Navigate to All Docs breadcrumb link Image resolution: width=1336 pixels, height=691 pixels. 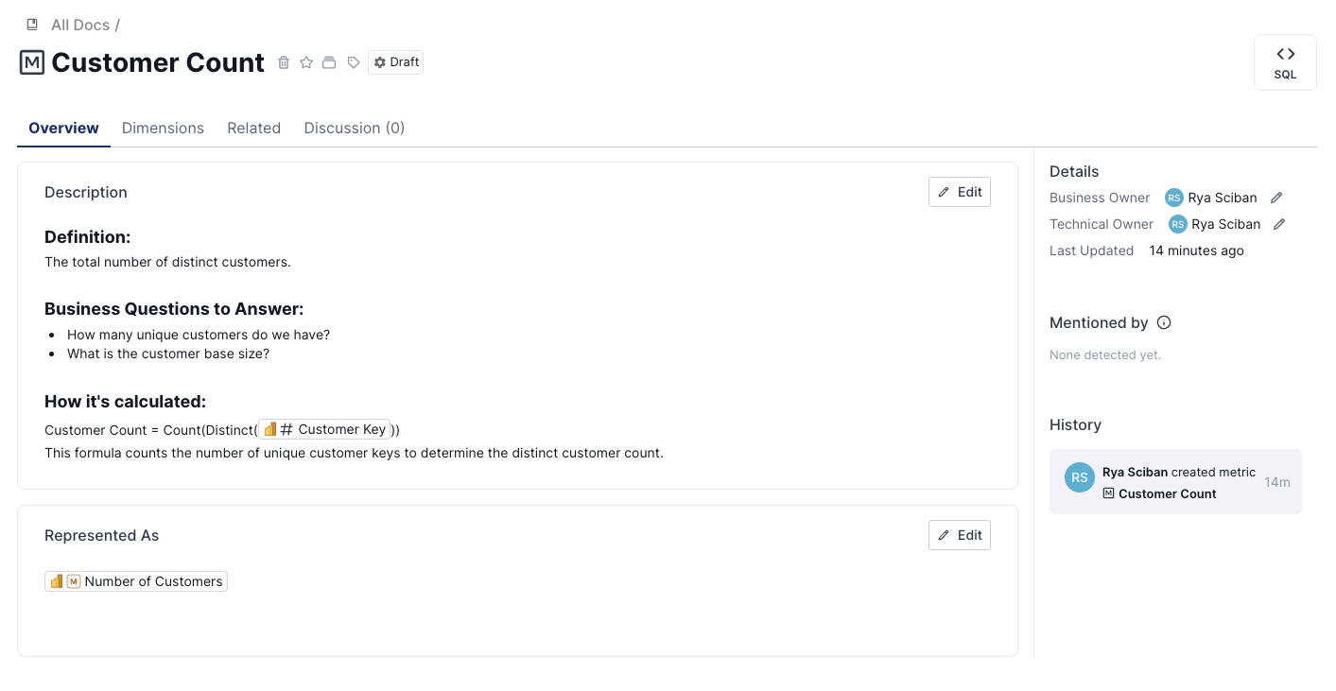point(80,25)
